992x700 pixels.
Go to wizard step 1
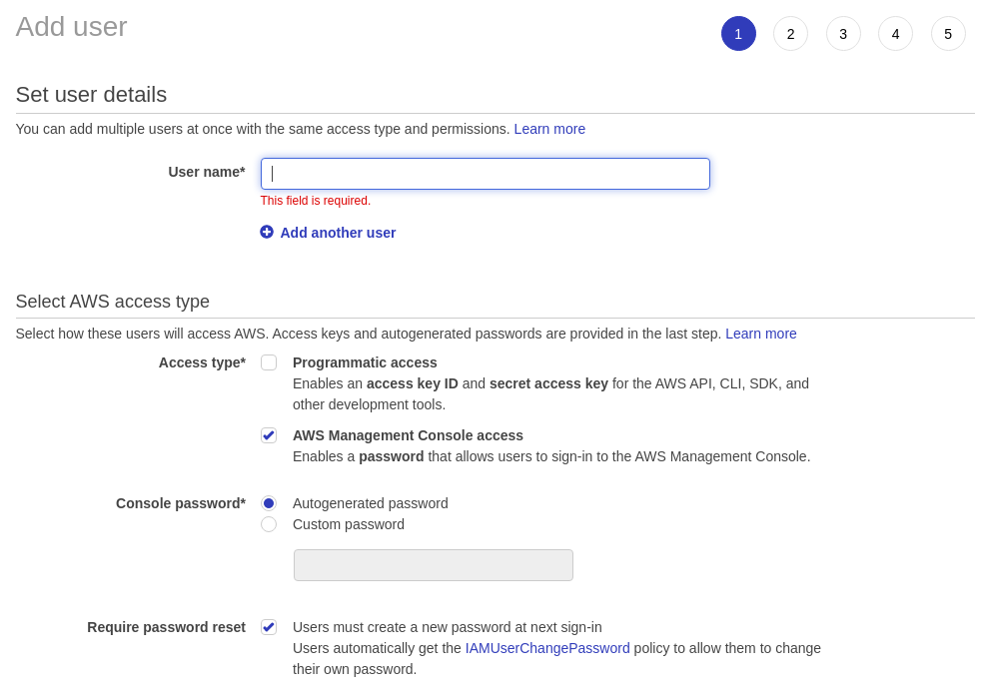(738, 34)
